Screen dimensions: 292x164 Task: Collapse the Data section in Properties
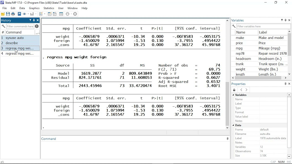click(x=234, y=125)
